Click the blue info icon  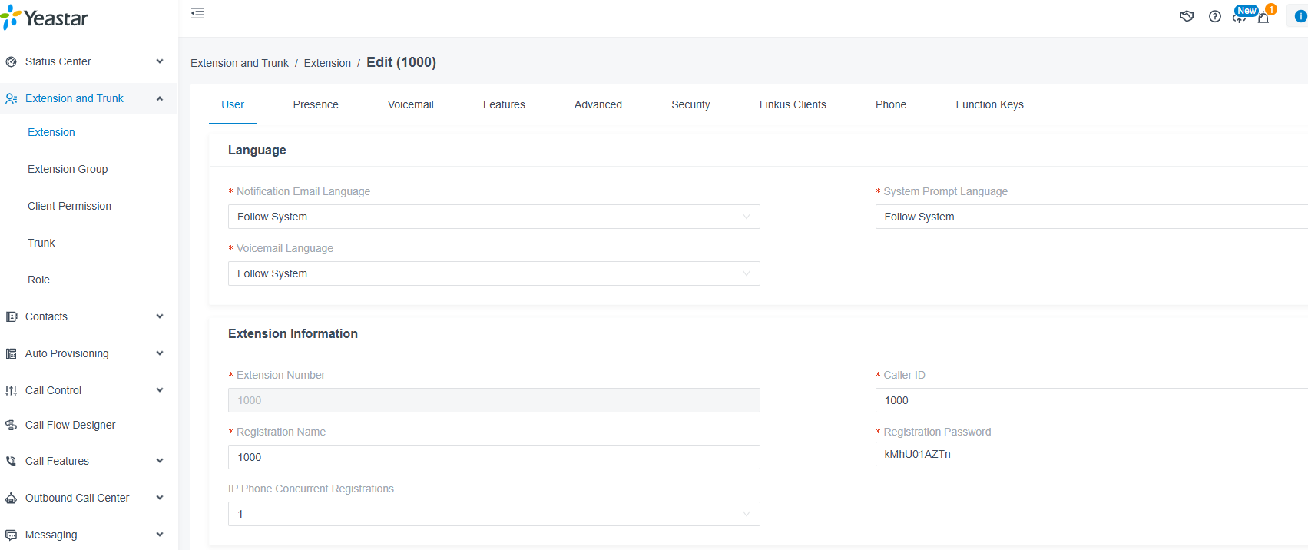pyautogui.click(x=1300, y=16)
